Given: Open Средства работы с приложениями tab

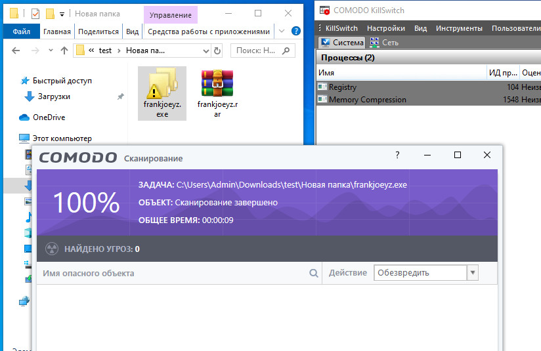Looking at the screenshot, I should [209, 31].
